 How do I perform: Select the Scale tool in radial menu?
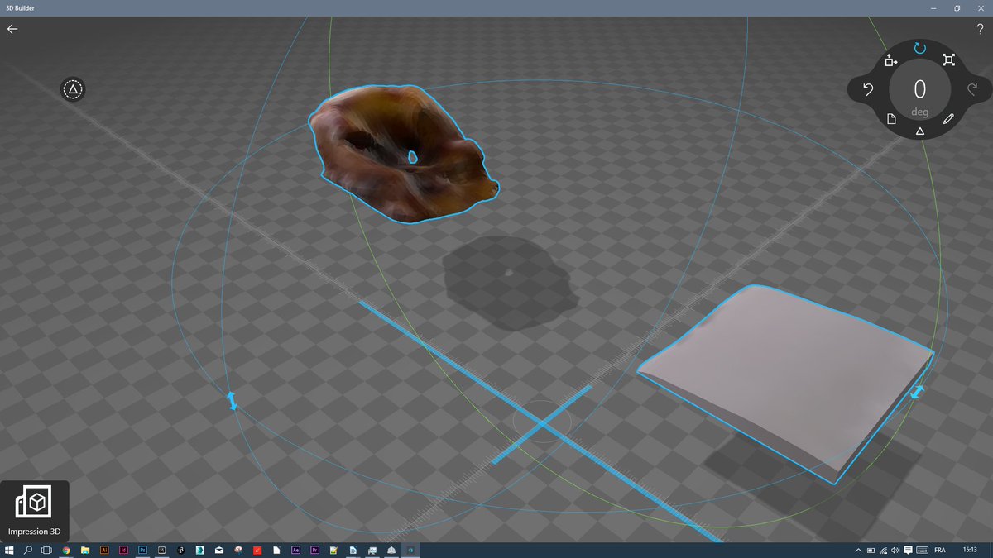point(948,60)
